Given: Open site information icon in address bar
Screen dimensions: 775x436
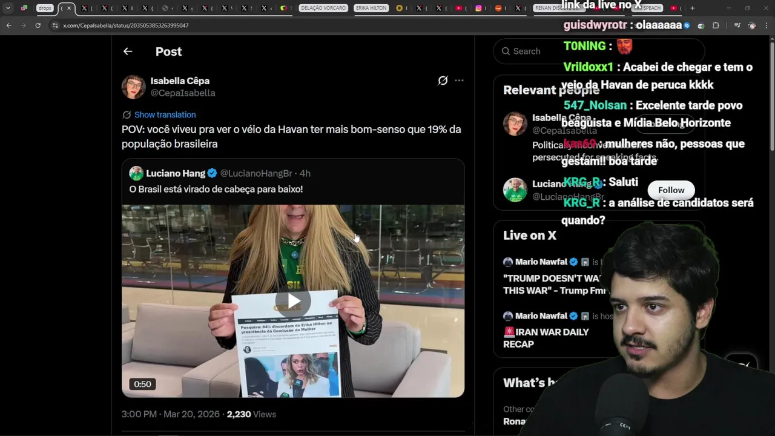Looking at the screenshot, I should 55,25.
